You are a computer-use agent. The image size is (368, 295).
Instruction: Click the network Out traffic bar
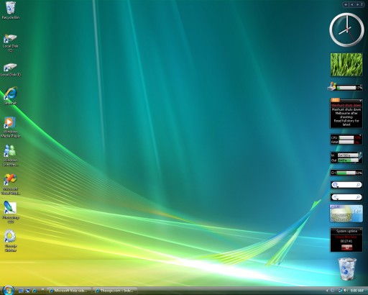[x=348, y=160]
